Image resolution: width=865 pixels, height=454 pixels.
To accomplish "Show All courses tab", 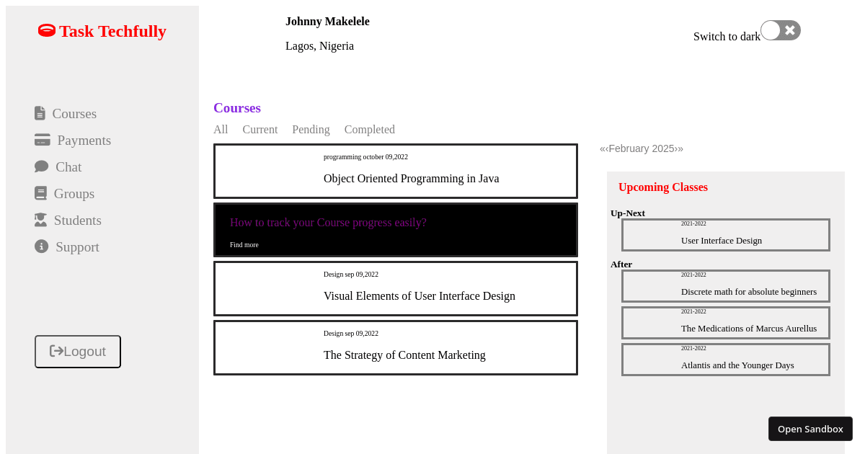I will coord(221,130).
